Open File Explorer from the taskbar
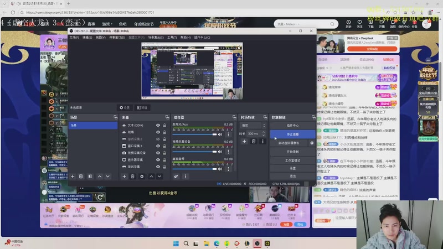Viewport: 443px width, 249px height. pos(206,243)
